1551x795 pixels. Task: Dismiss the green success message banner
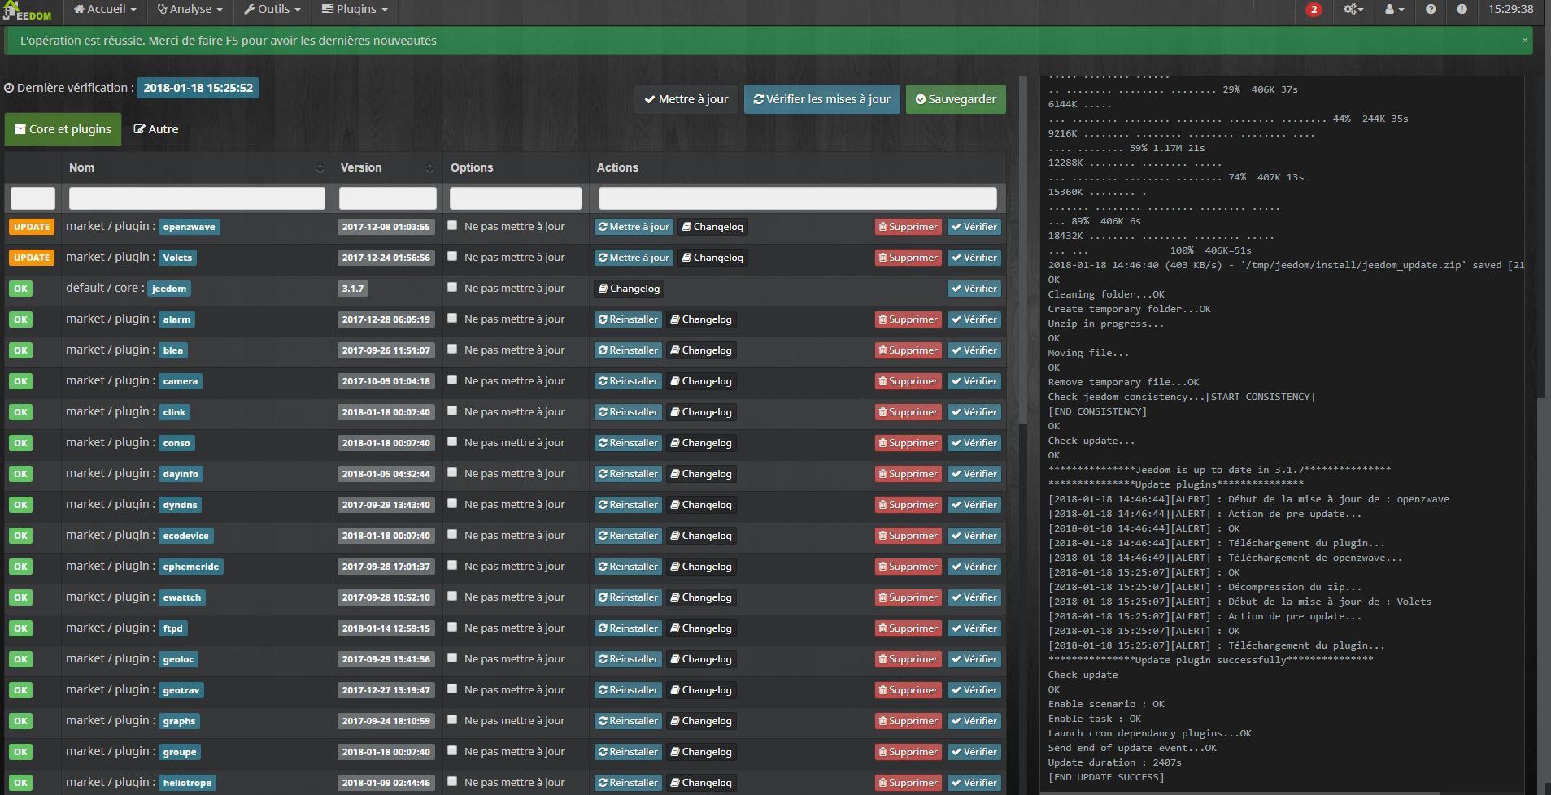(1524, 40)
